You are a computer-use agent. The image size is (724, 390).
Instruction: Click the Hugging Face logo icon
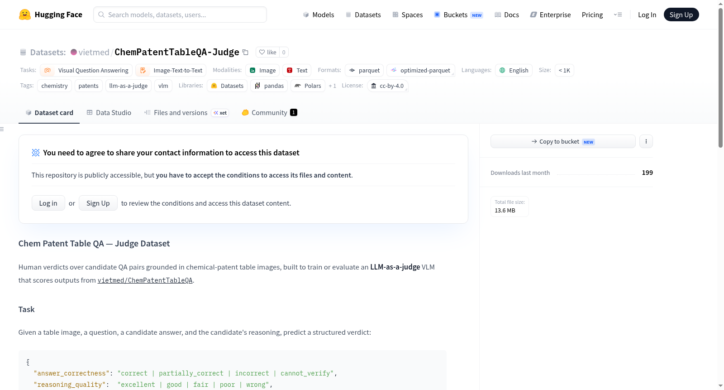(x=25, y=14)
